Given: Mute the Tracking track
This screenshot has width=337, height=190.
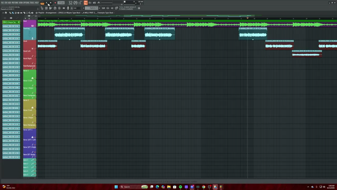Looking at the screenshot, I should click(35, 39).
